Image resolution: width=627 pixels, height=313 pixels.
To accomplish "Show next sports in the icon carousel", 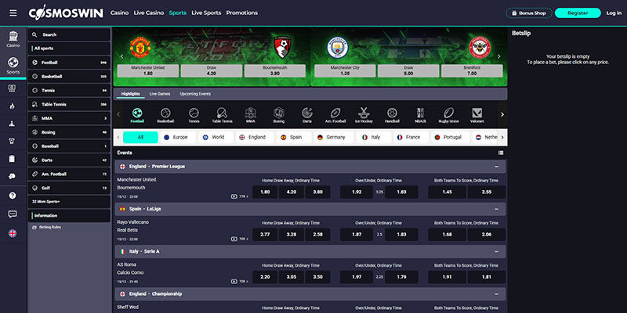I will tap(502, 114).
